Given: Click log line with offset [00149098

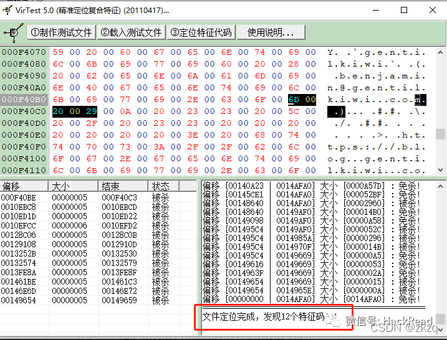Looking at the screenshot, I should point(311,220).
